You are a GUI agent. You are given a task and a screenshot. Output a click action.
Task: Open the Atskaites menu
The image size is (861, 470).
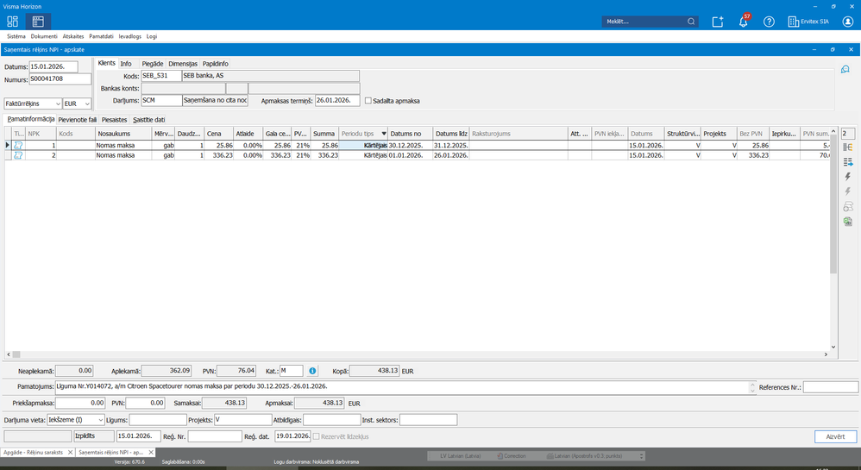(x=73, y=36)
